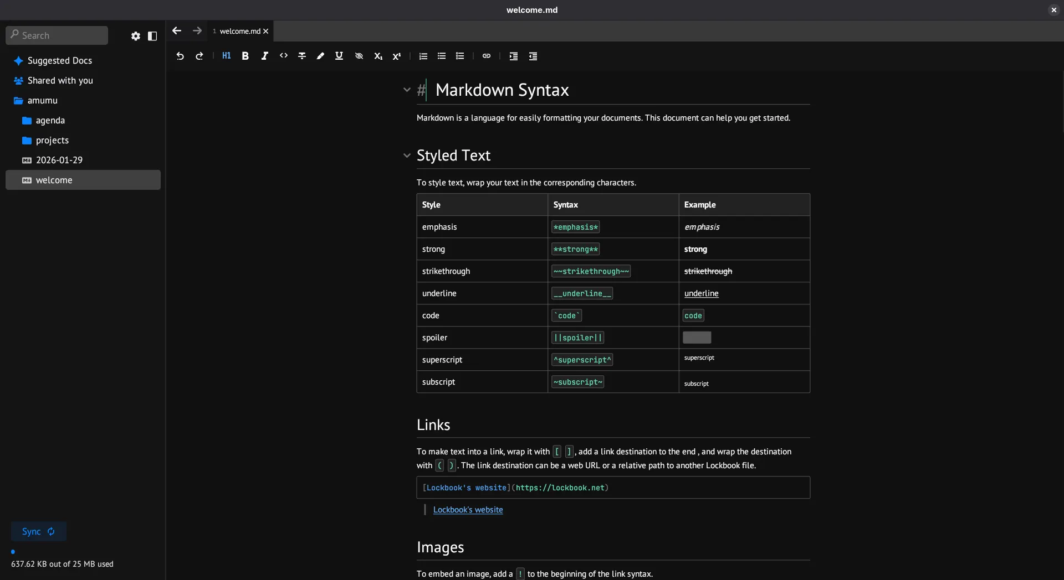1064x580 pixels.
Task: Toggle italic formatting
Action: 265,56
